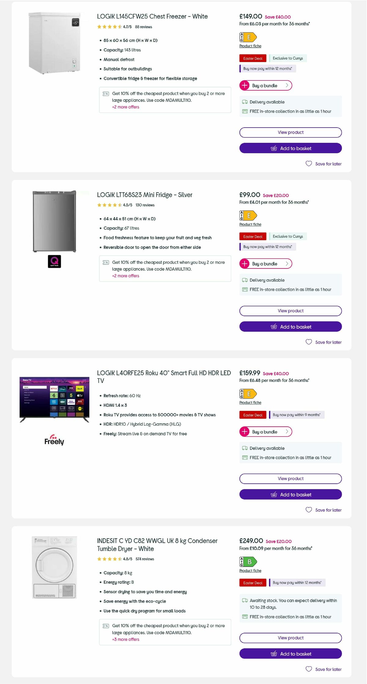Click the Exclusive to Currys label on the freezer
This screenshot has width=367, height=684.
pos(288,58)
